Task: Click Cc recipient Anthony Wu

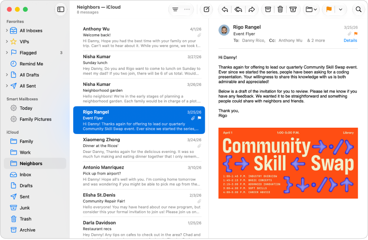Action: 290,40
